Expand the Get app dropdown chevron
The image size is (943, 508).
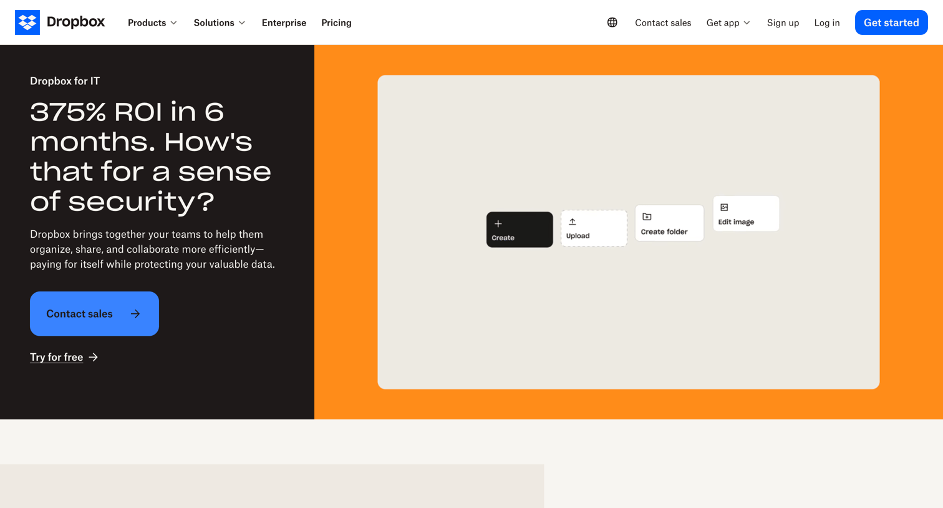[747, 23]
